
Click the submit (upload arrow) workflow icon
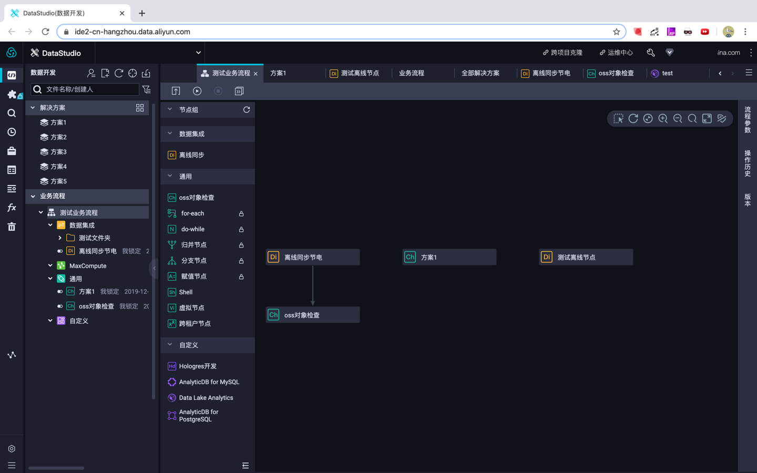tap(176, 91)
